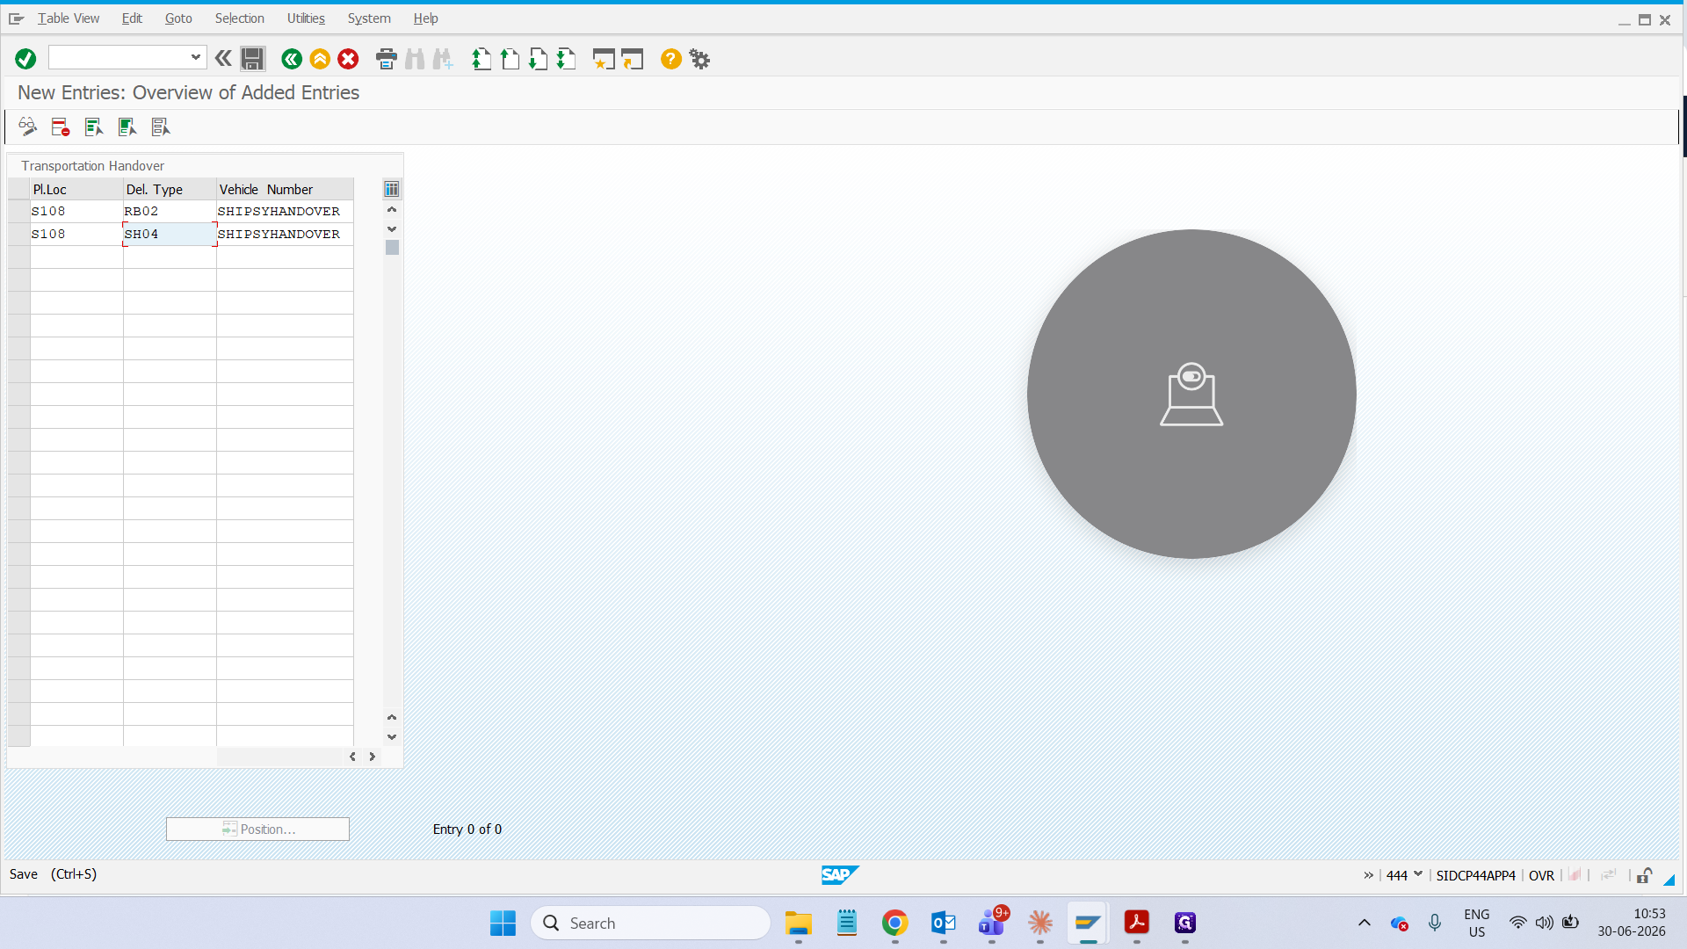Select the first S108 row selector
1687x949 pixels.
[x=19, y=211]
